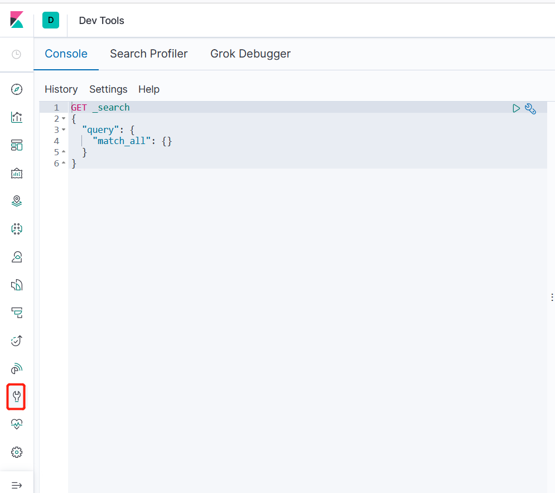Collapse the block at line 2
Viewport: 555px width, 493px height.
click(64, 118)
